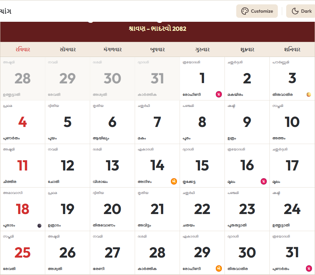Select Sunday date 4
This screenshot has height=275, width=315.
point(23,122)
